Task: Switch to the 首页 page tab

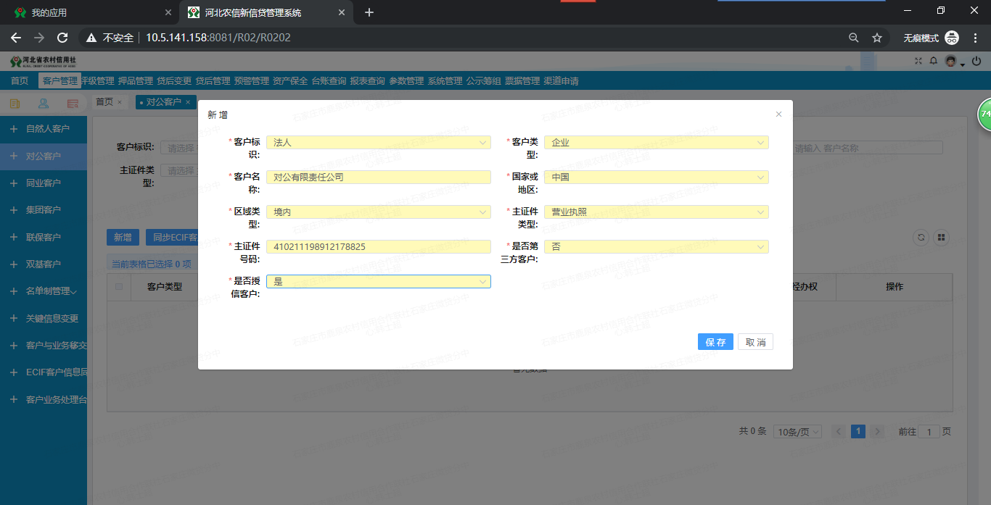Action: pos(104,102)
